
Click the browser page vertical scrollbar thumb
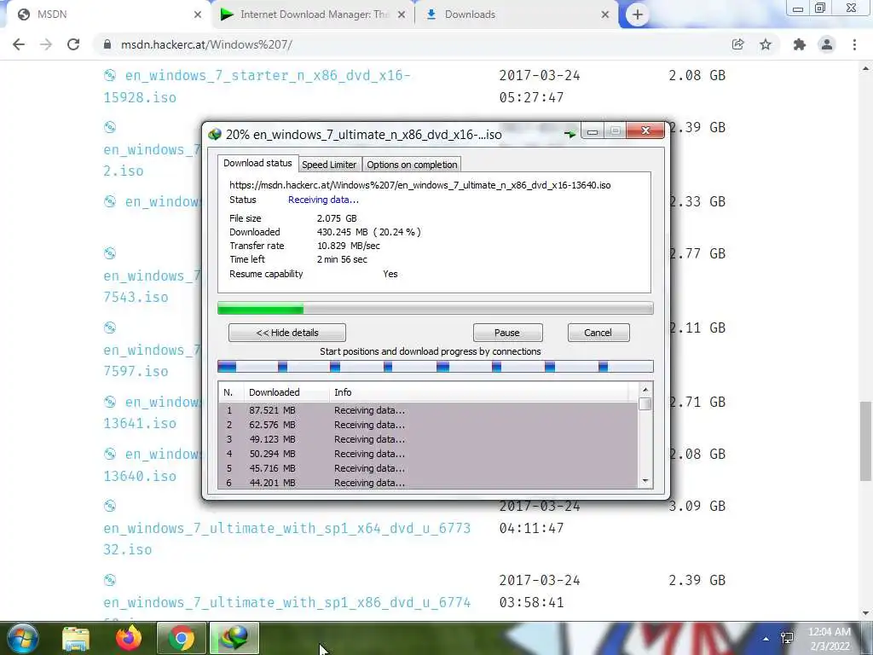click(865, 441)
